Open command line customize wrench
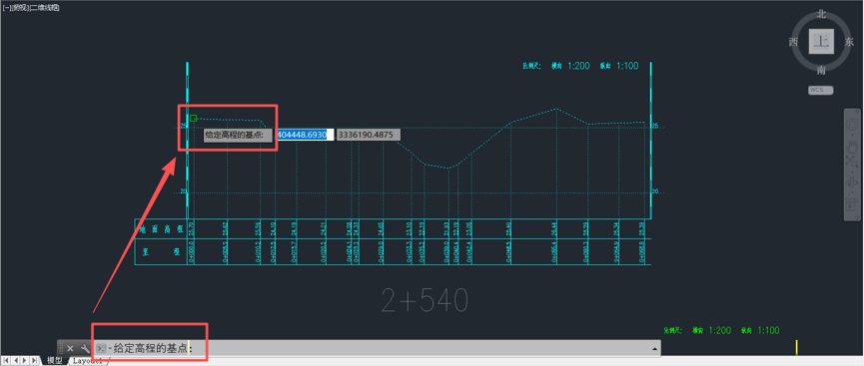Screen dimensions: 864x366 pos(85,348)
